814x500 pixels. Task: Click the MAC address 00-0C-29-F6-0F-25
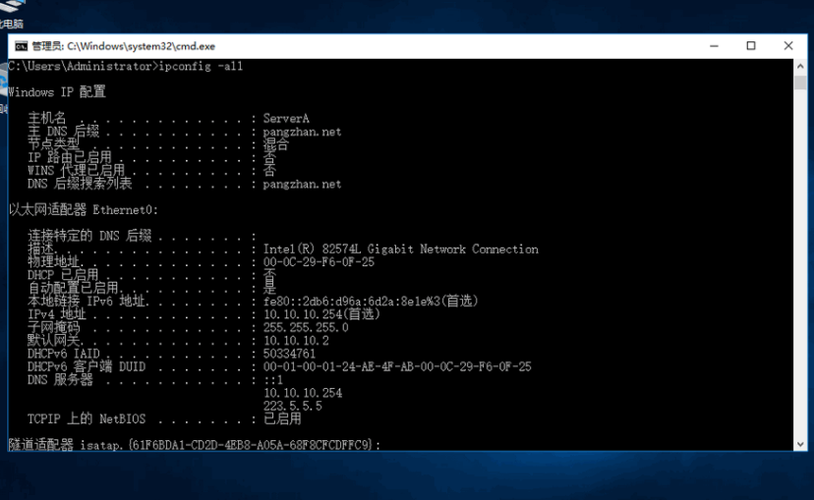pos(319,262)
